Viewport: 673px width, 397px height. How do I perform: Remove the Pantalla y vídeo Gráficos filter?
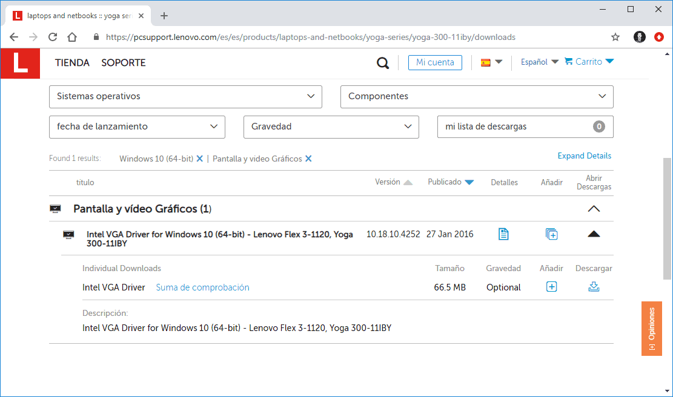tap(308, 159)
